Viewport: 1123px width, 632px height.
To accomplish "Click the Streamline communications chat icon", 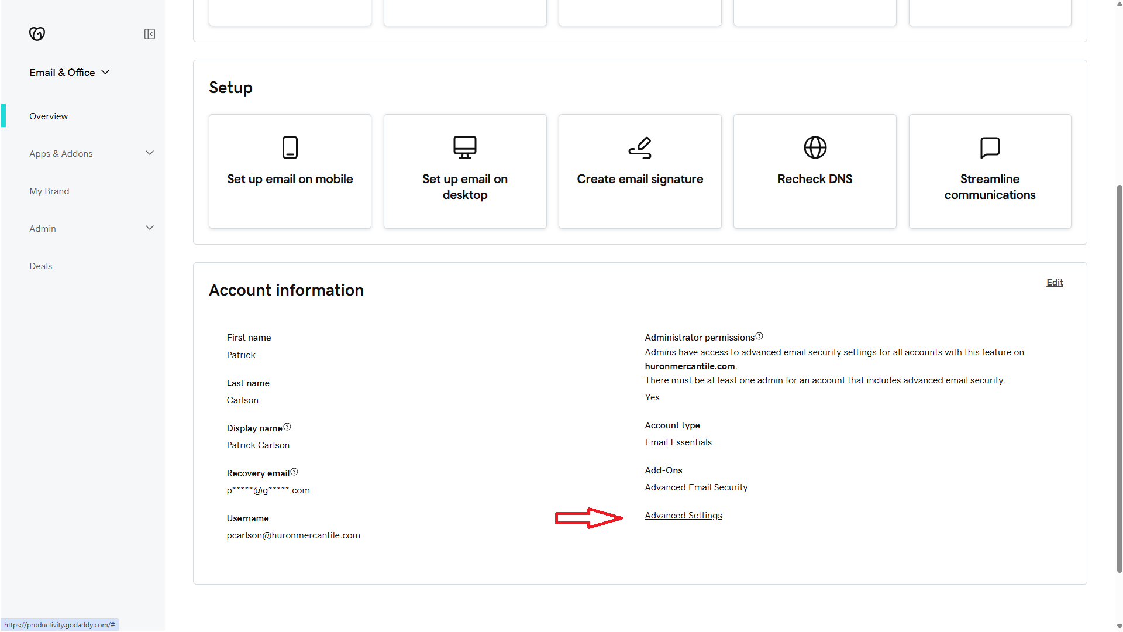I will pos(990,147).
